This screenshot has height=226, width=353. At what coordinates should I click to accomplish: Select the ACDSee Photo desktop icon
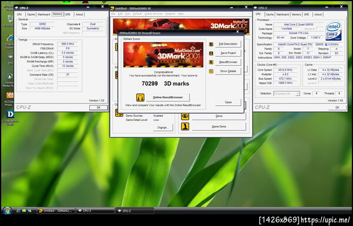coord(9,99)
